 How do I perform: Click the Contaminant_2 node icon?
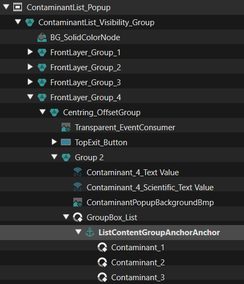tap(102, 262)
